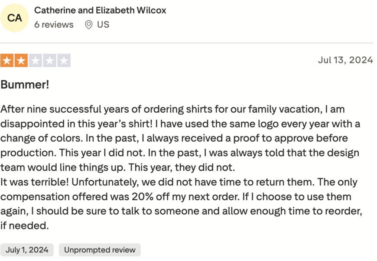Click the fifth gray star
The height and width of the screenshot is (261, 377).
click(64, 61)
